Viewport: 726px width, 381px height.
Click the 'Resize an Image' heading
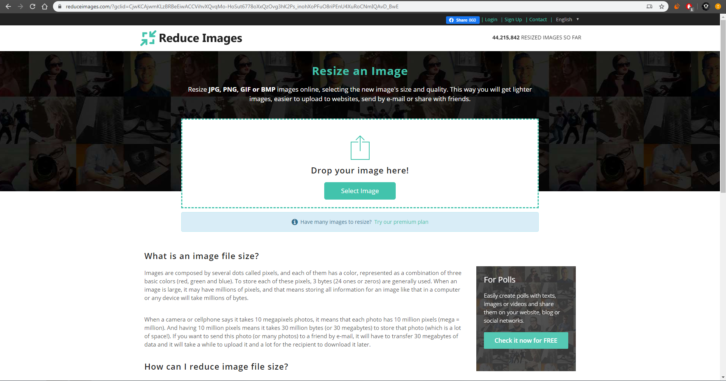(360, 71)
